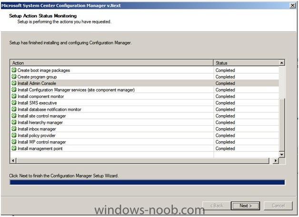Viewport: 299px width, 217px height.
Task: Select the 'Install component monitor' row text
Action: [x=41, y=97]
